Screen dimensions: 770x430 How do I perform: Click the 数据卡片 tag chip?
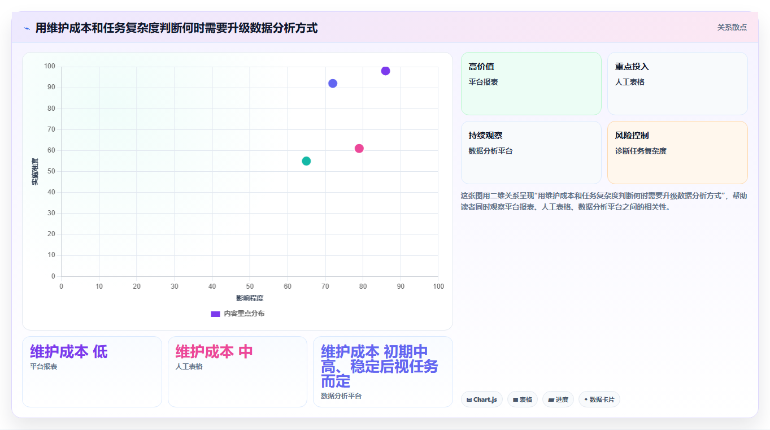click(x=599, y=399)
